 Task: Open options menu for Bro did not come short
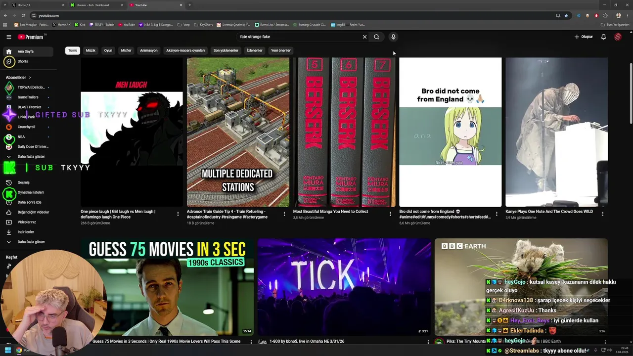pyautogui.click(x=497, y=214)
